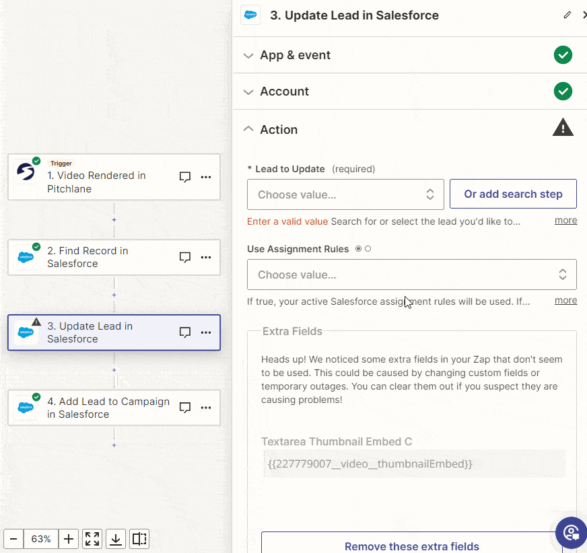Click the Trigger label badge
This screenshot has height=553, width=587.
(x=61, y=163)
